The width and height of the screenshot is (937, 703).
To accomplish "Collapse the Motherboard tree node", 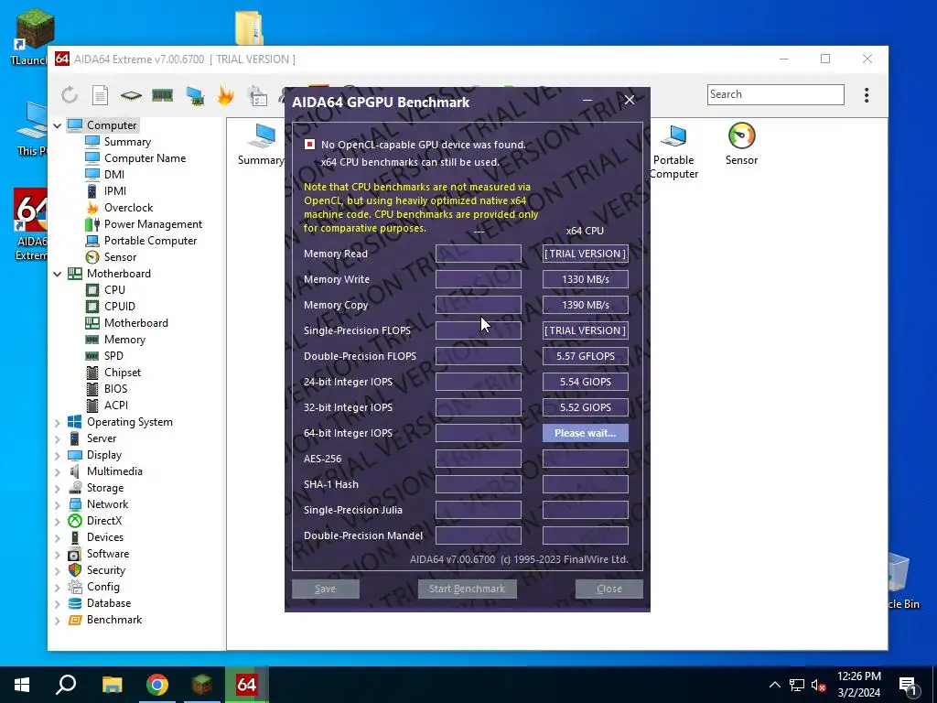I will pos(58,274).
